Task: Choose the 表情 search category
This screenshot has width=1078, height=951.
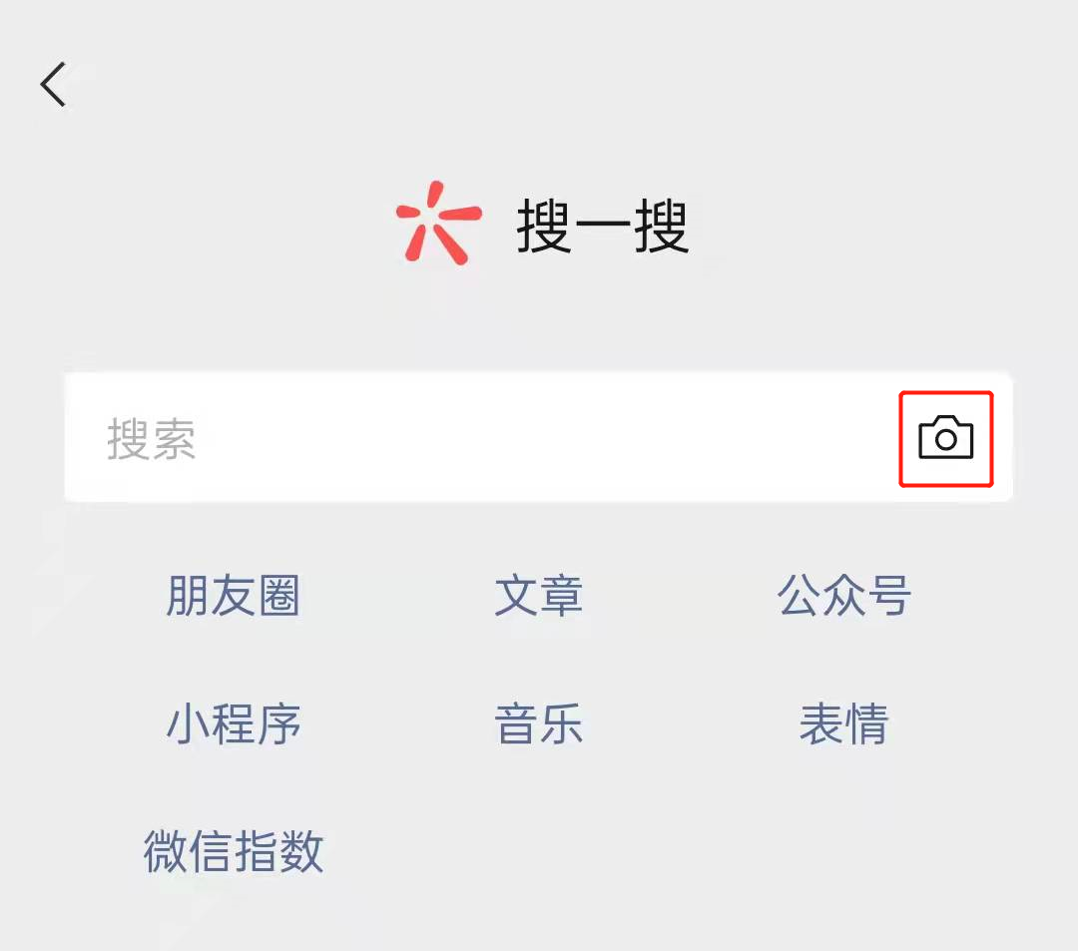Action: pos(843,723)
